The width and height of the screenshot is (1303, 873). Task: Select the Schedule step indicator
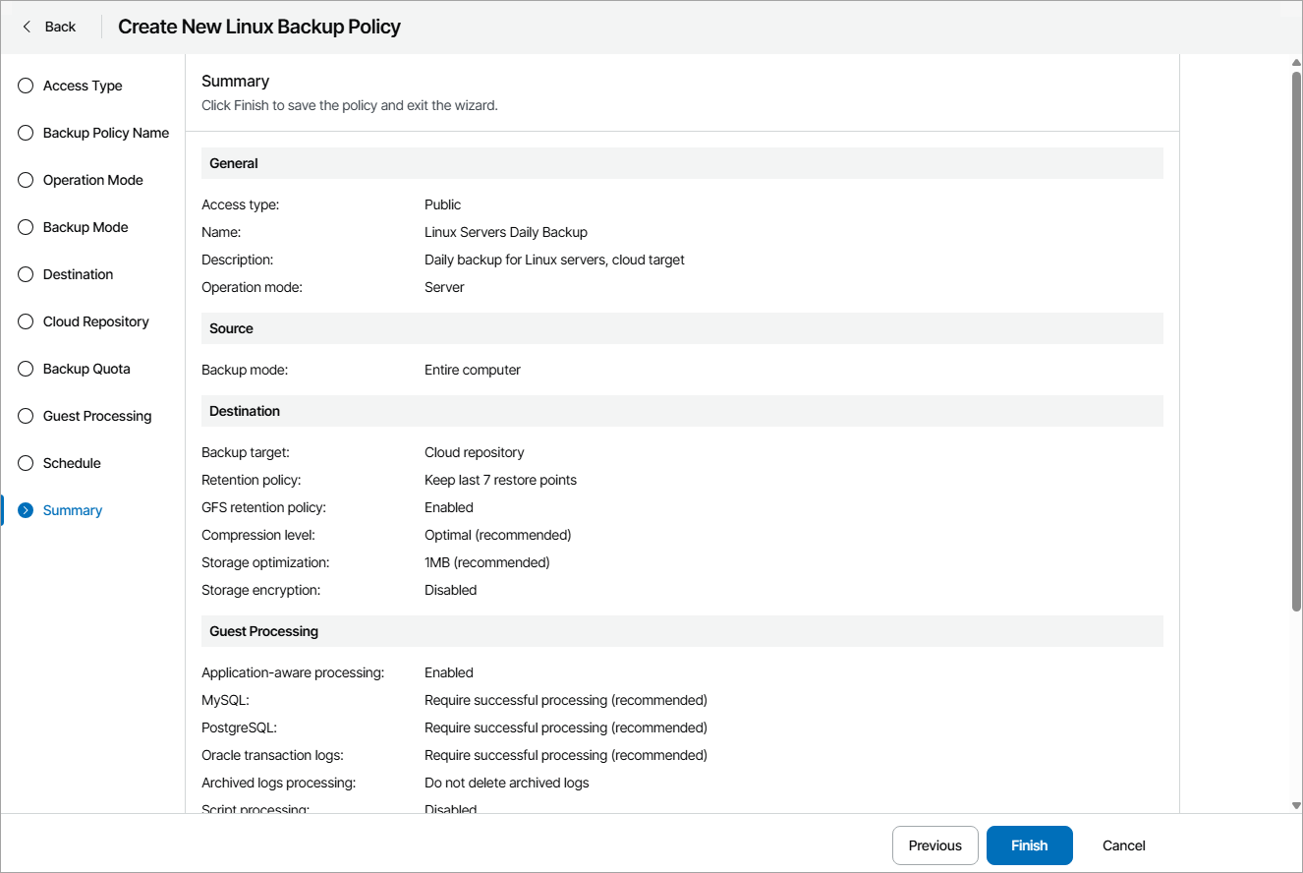(x=26, y=463)
